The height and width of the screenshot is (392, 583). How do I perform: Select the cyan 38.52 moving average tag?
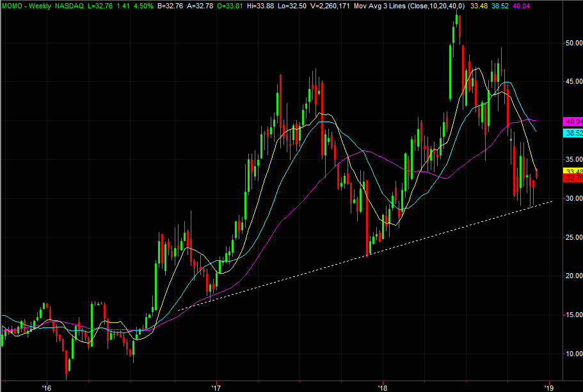(571, 133)
